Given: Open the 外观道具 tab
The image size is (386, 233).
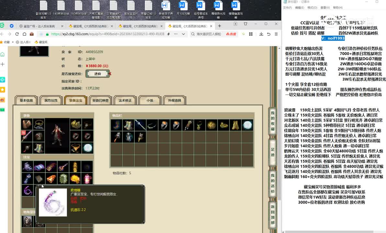Looking at the screenshot, I should 175,100.
